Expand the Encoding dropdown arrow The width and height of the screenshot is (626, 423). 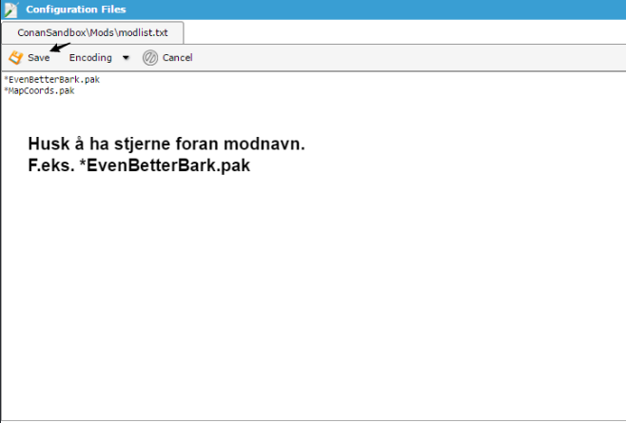click(x=126, y=57)
